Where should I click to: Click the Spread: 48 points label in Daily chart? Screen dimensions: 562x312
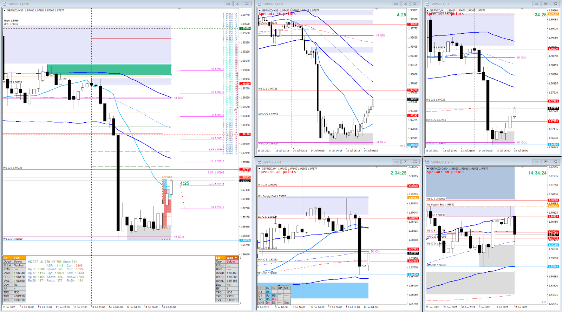pos(445,172)
